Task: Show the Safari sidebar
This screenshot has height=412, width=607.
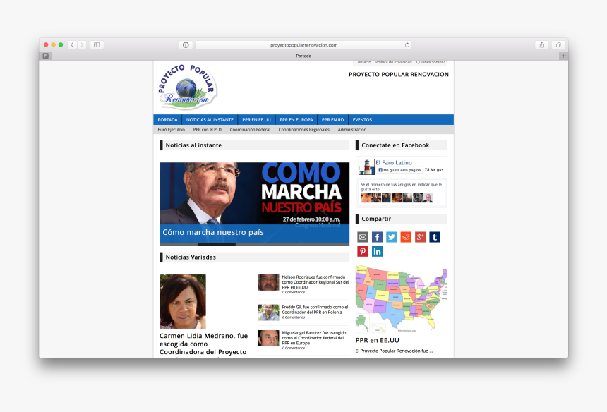Action: tap(97, 45)
